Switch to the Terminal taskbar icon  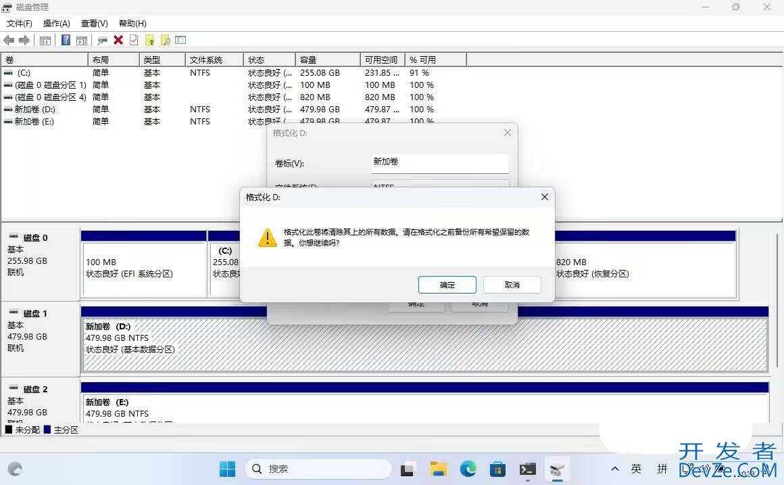(527, 469)
